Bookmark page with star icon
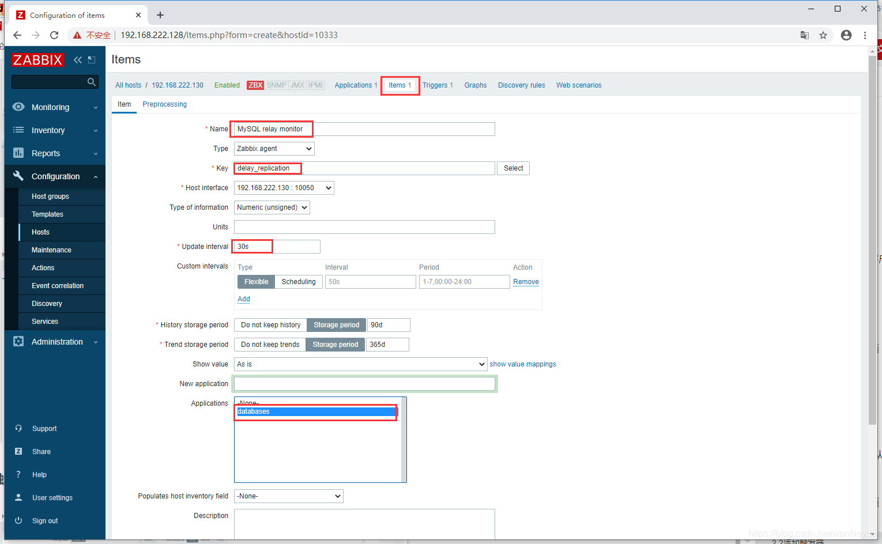Viewport: 882px width, 544px height. (823, 35)
